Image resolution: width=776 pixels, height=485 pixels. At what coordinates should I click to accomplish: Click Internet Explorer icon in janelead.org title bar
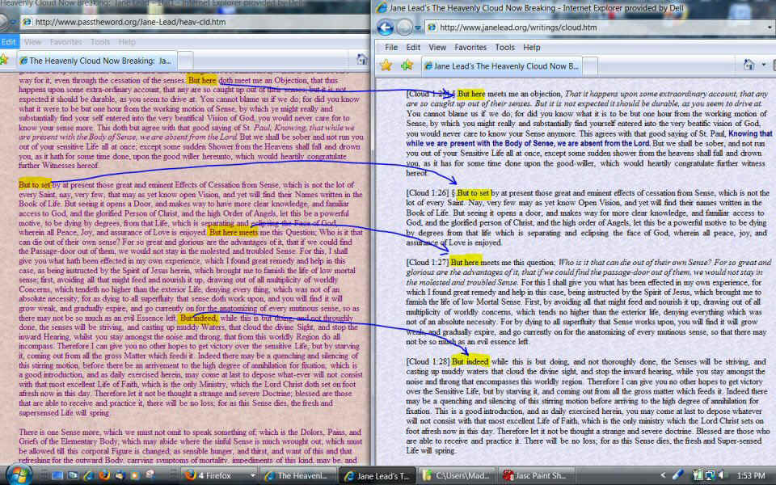[x=381, y=8]
